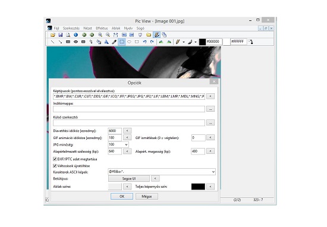Reset GIF animáció időköze with arrow button
This screenshot has height=227, width=327.
(x=127, y=138)
